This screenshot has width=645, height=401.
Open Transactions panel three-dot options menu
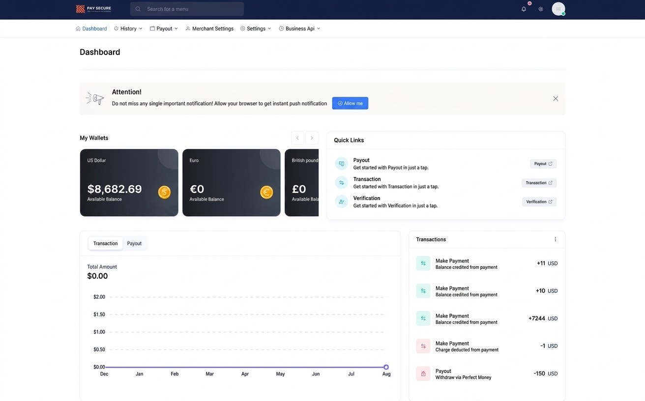(556, 239)
